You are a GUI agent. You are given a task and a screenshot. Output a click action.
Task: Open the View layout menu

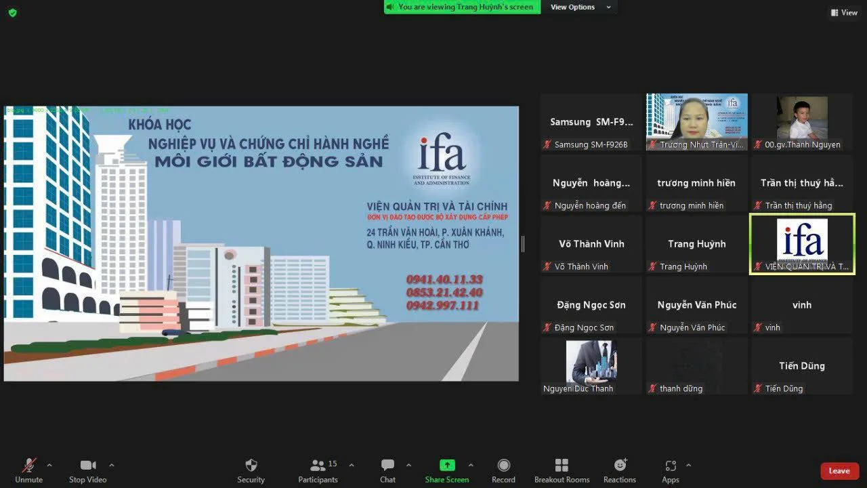pos(844,12)
